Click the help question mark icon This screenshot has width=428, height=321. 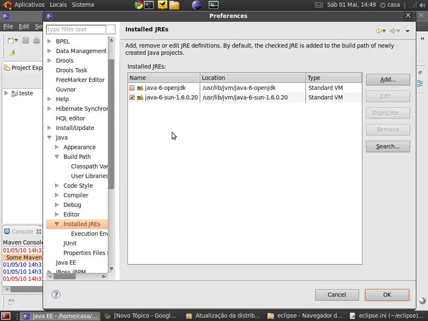coord(56,294)
